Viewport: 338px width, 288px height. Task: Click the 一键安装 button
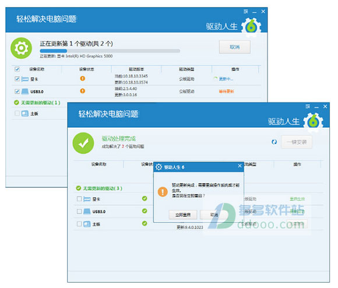[x=297, y=142]
